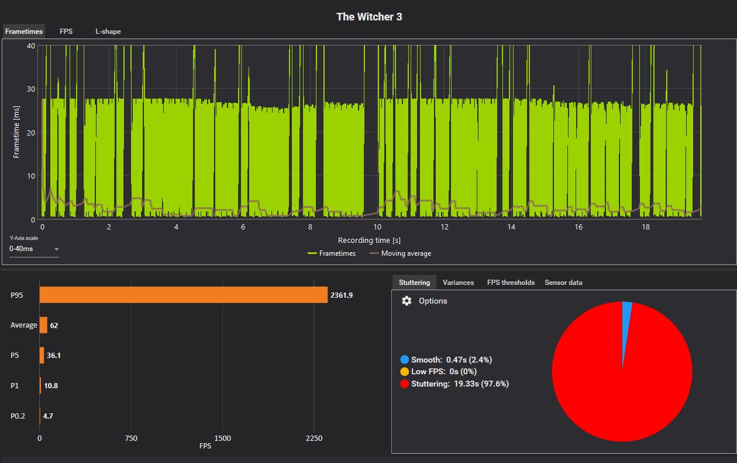
Task: Select the Stuttering tab
Action: (414, 283)
